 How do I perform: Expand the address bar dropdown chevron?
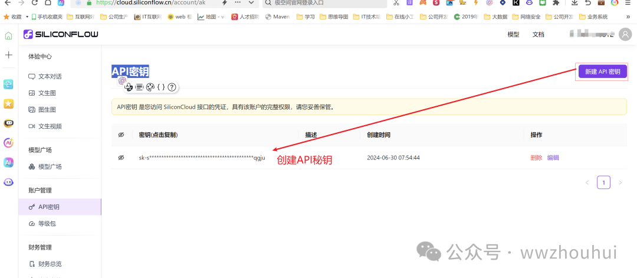tap(251, 2)
